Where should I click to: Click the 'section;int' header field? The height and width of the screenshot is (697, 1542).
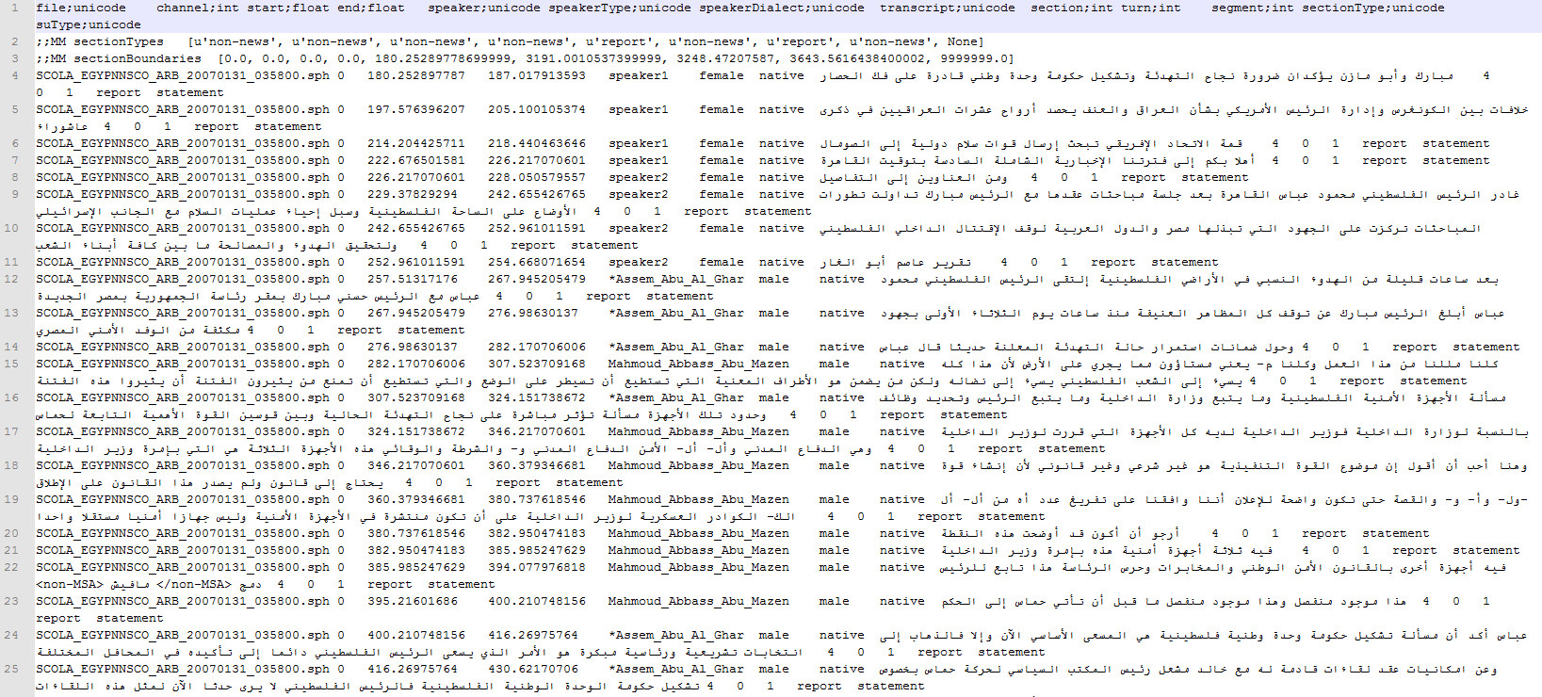(1072, 8)
